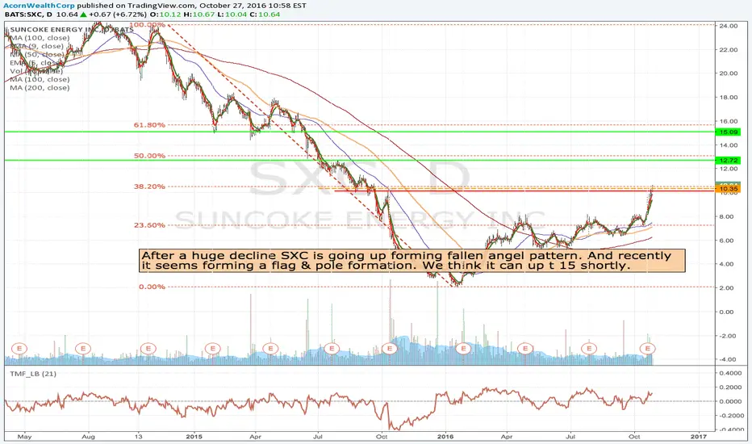
Task: Open the AcornWealthCorp author link
Action: 39,6
